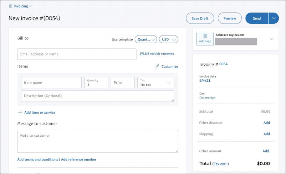
Task: Click the Email address or name field
Action: coord(77,54)
